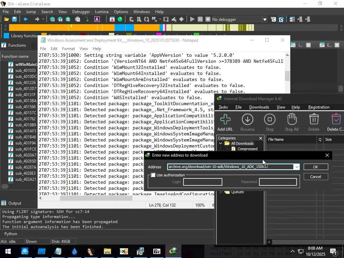Image resolution: width=344 pixels, height=258 pixels.
Task: Click the Notepad horizontal scrollbar thumb
Action: click(96, 198)
